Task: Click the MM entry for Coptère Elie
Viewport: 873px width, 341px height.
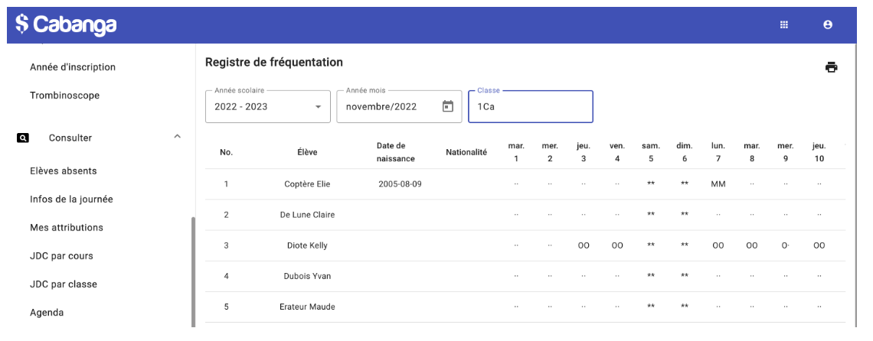Action: point(718,184)
